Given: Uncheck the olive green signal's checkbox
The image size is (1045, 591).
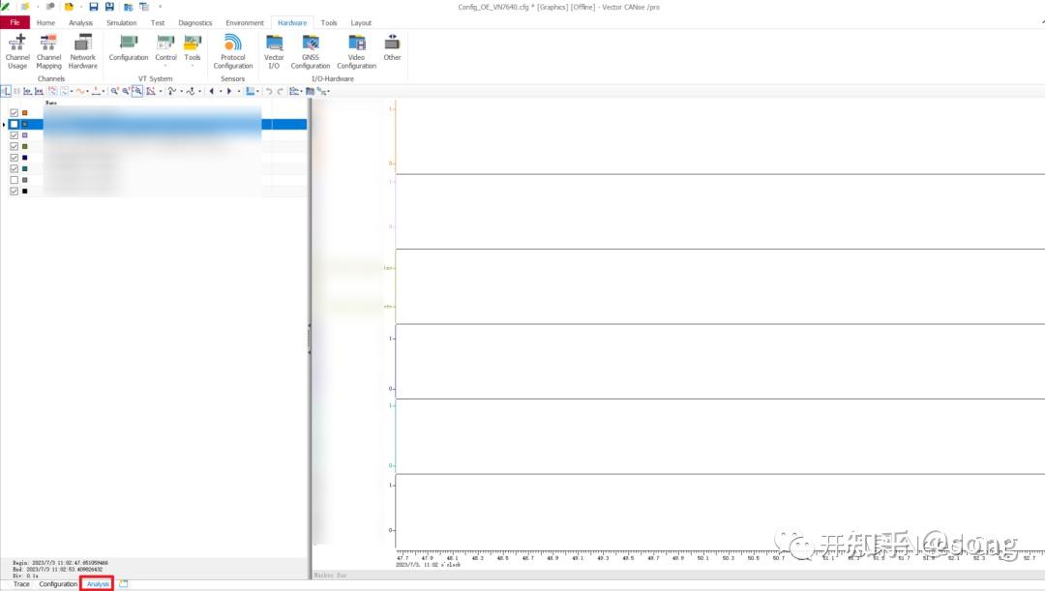Looking at the screenshot, I should click(x=14, y=146).
